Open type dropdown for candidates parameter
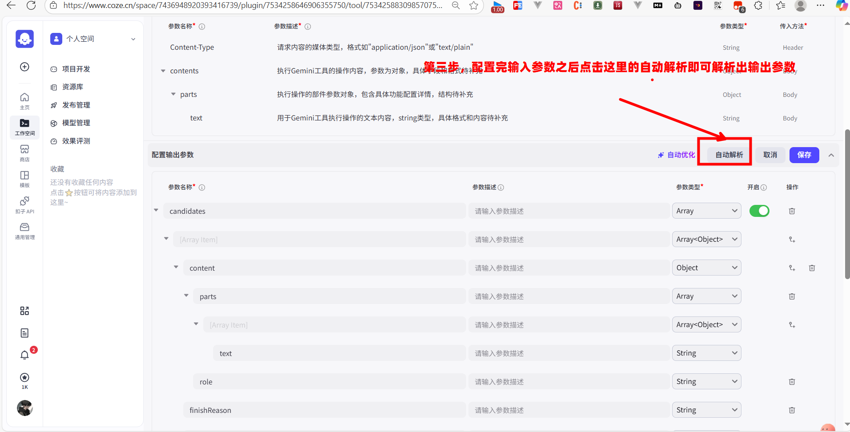This screenshot has width=850, height=432. coord(706,211)
